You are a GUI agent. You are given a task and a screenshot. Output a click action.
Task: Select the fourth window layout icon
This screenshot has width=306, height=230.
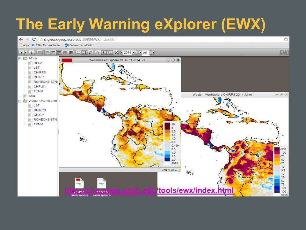pyautogui.click(x=65, y=52)
